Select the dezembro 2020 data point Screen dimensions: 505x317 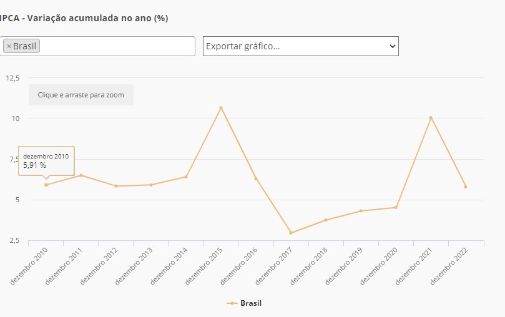pos(396,207)
